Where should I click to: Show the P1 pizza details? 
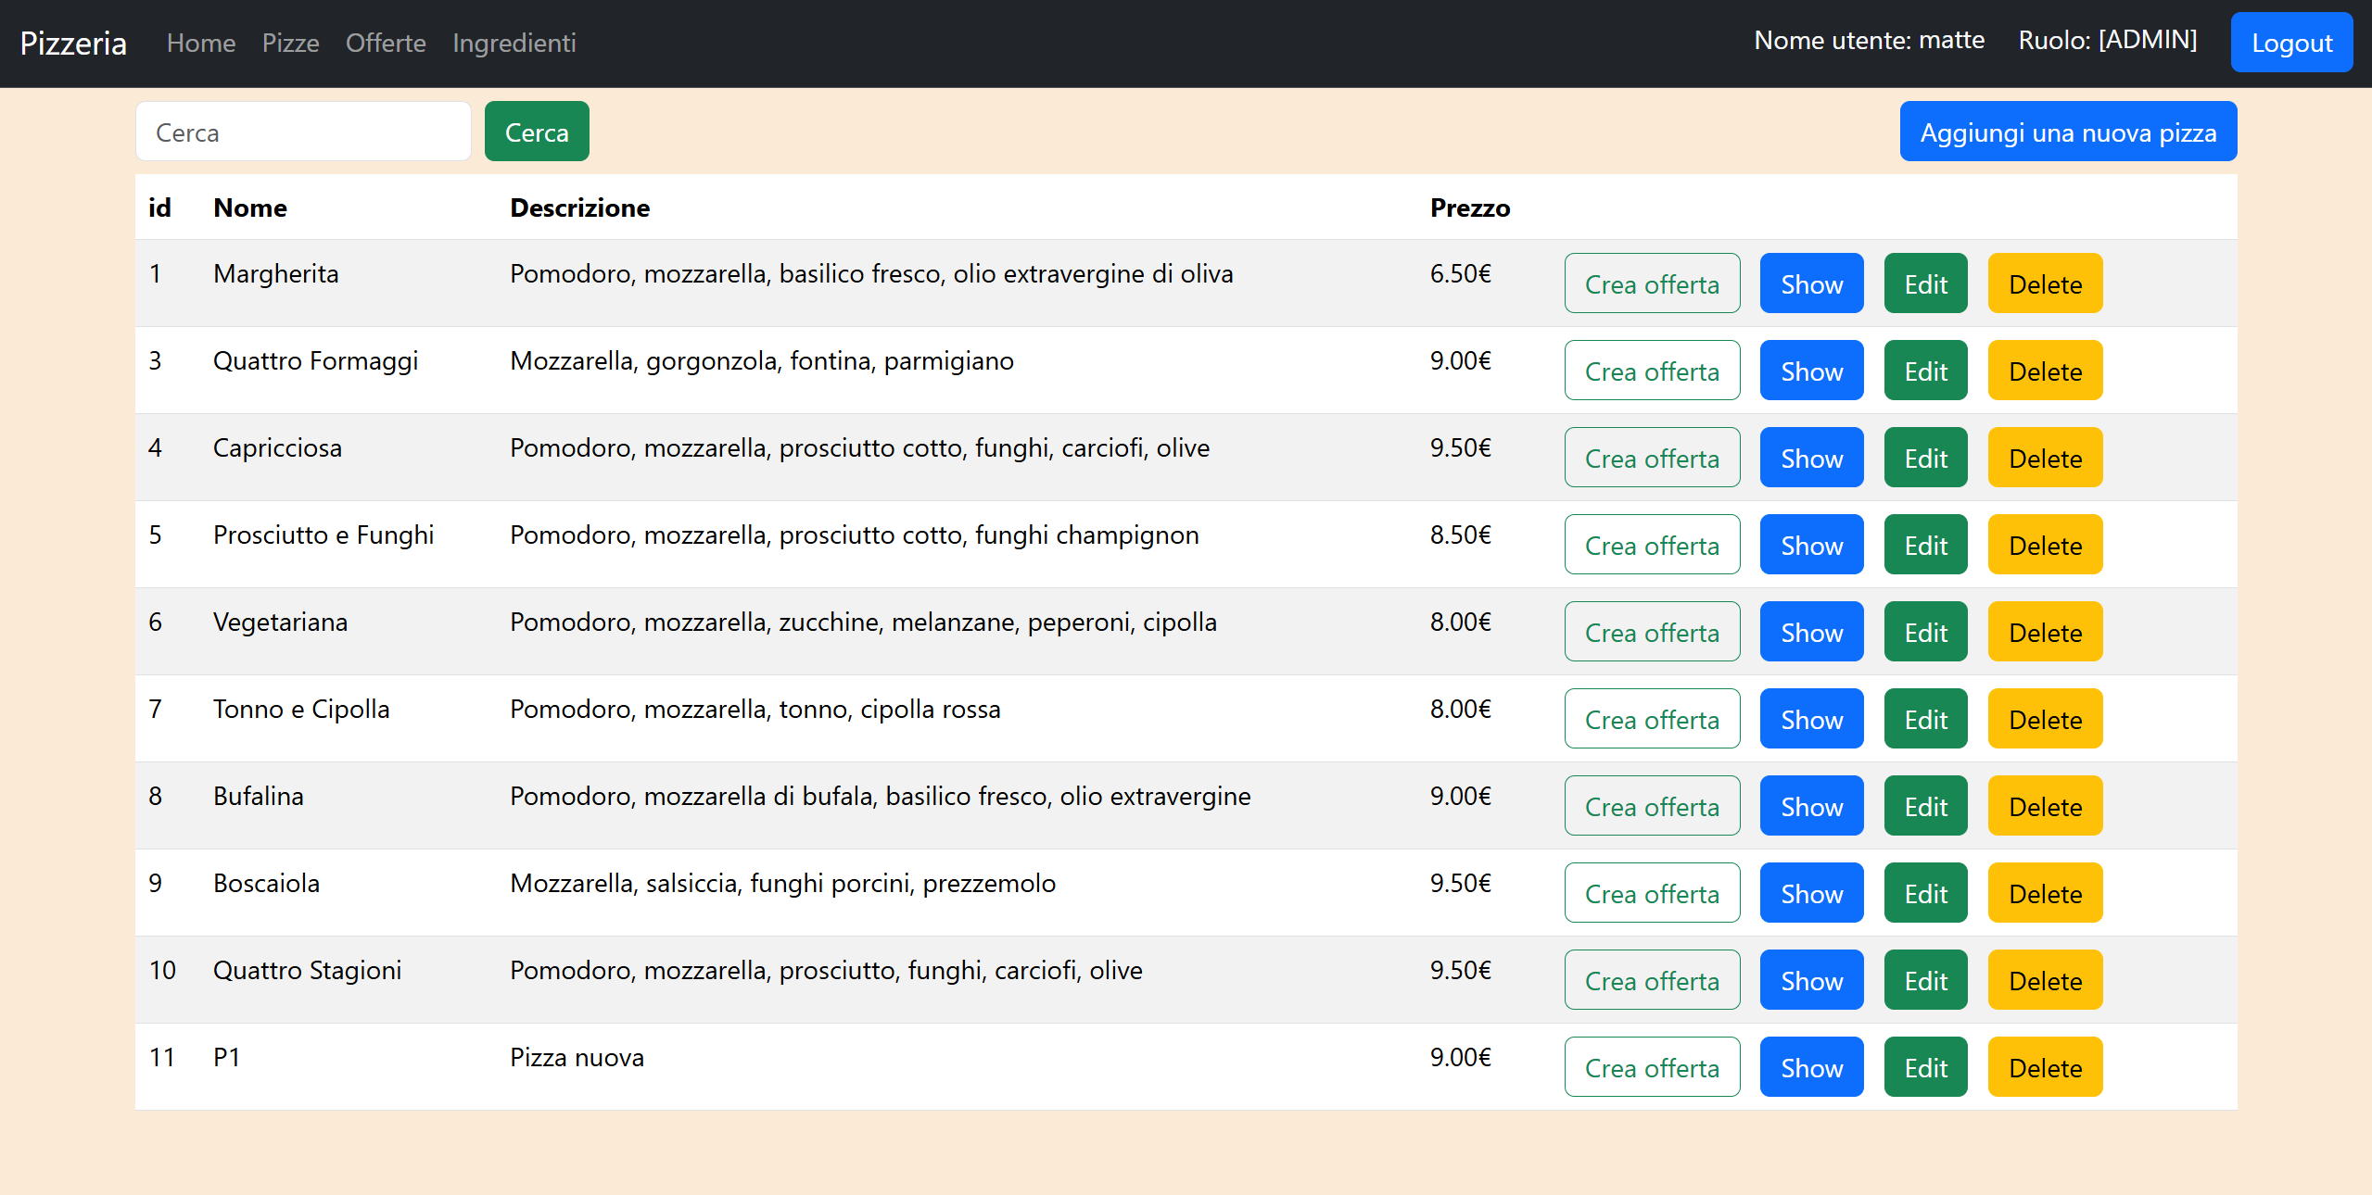pos(1810,1068)
